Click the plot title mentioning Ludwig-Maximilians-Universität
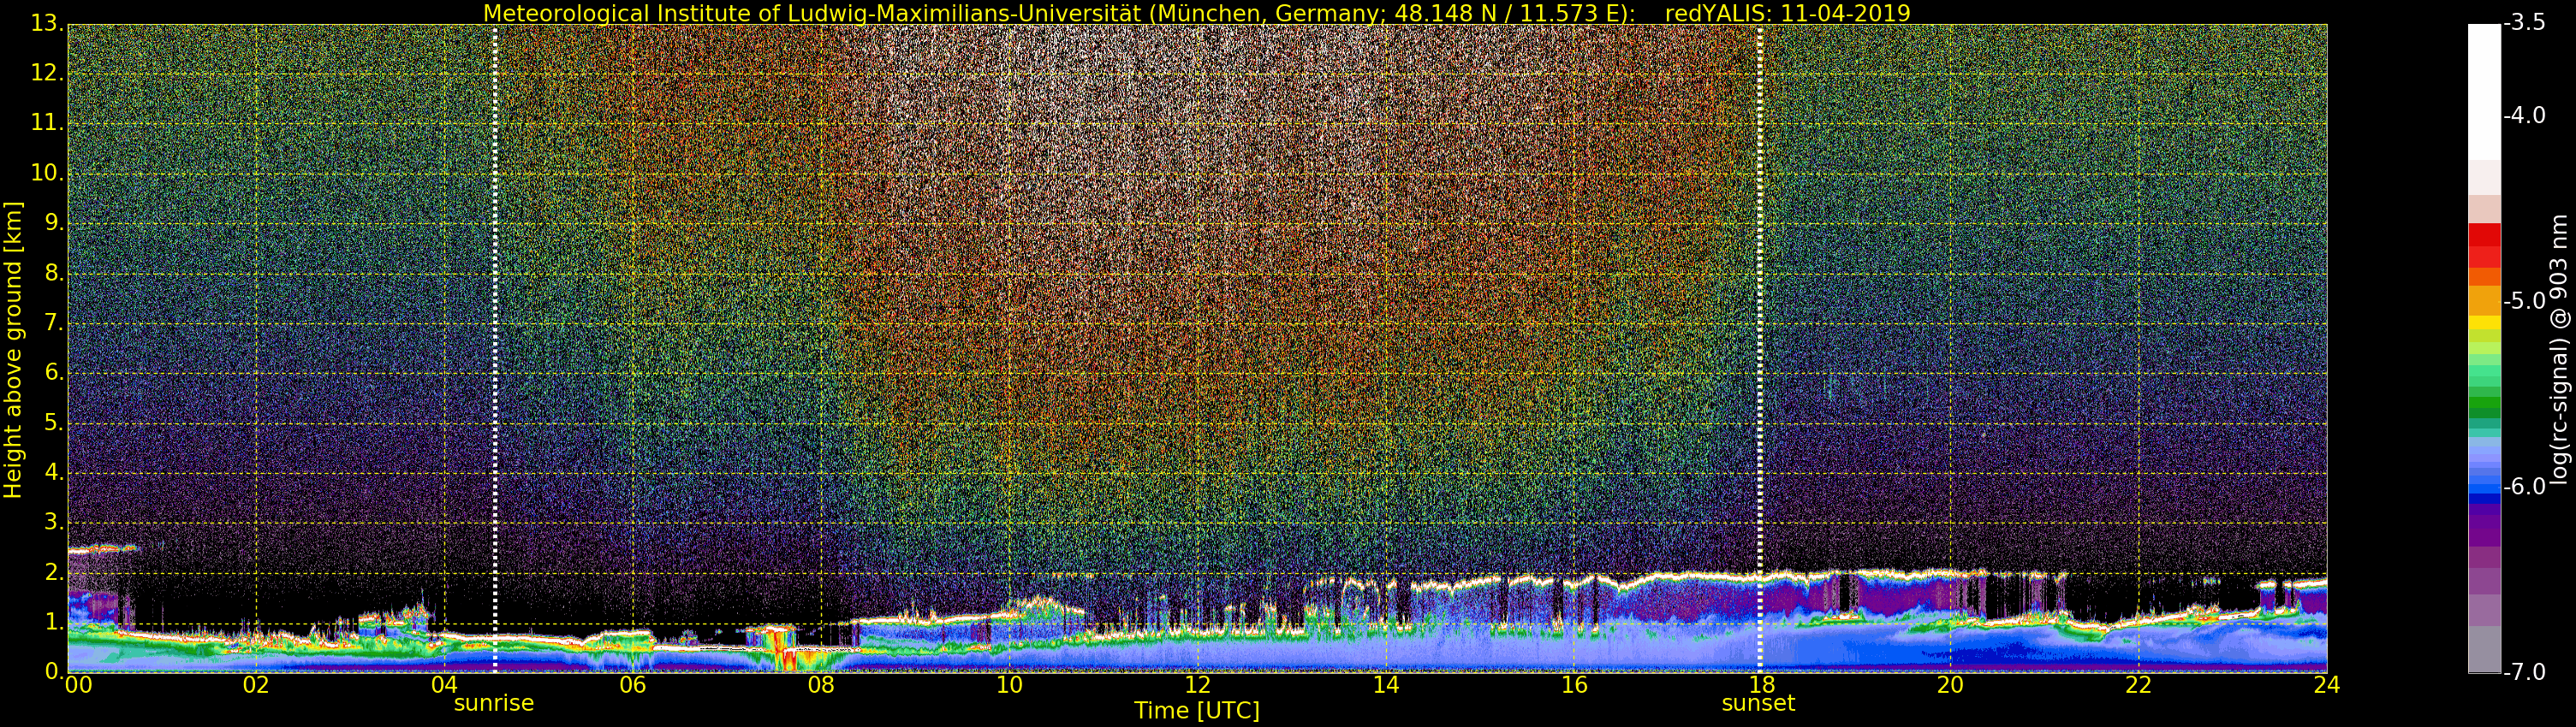The image size is (2576, 727). (x=1196, y=13)
